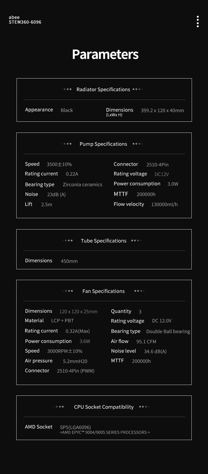This screenshot has width=208, height=474.
Task: Click dots right of Fan Specifications
Action: [139, 291]
